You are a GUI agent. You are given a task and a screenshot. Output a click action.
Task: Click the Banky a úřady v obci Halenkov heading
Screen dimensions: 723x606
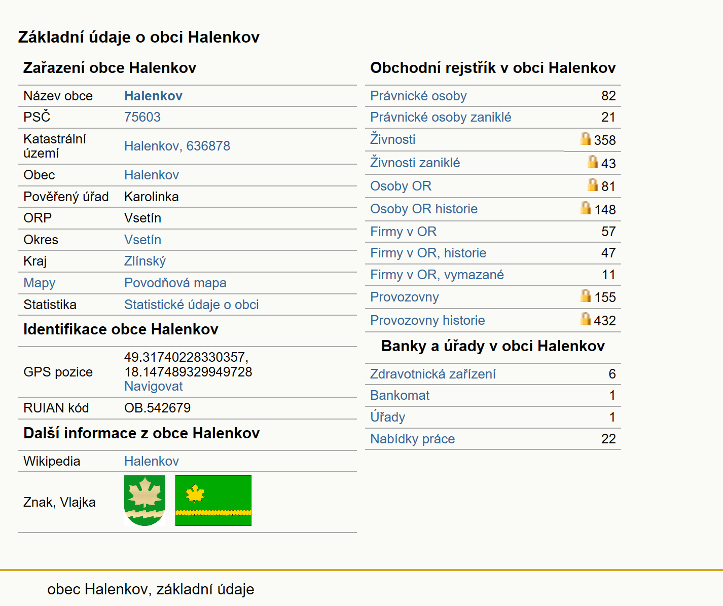(493, 346)
